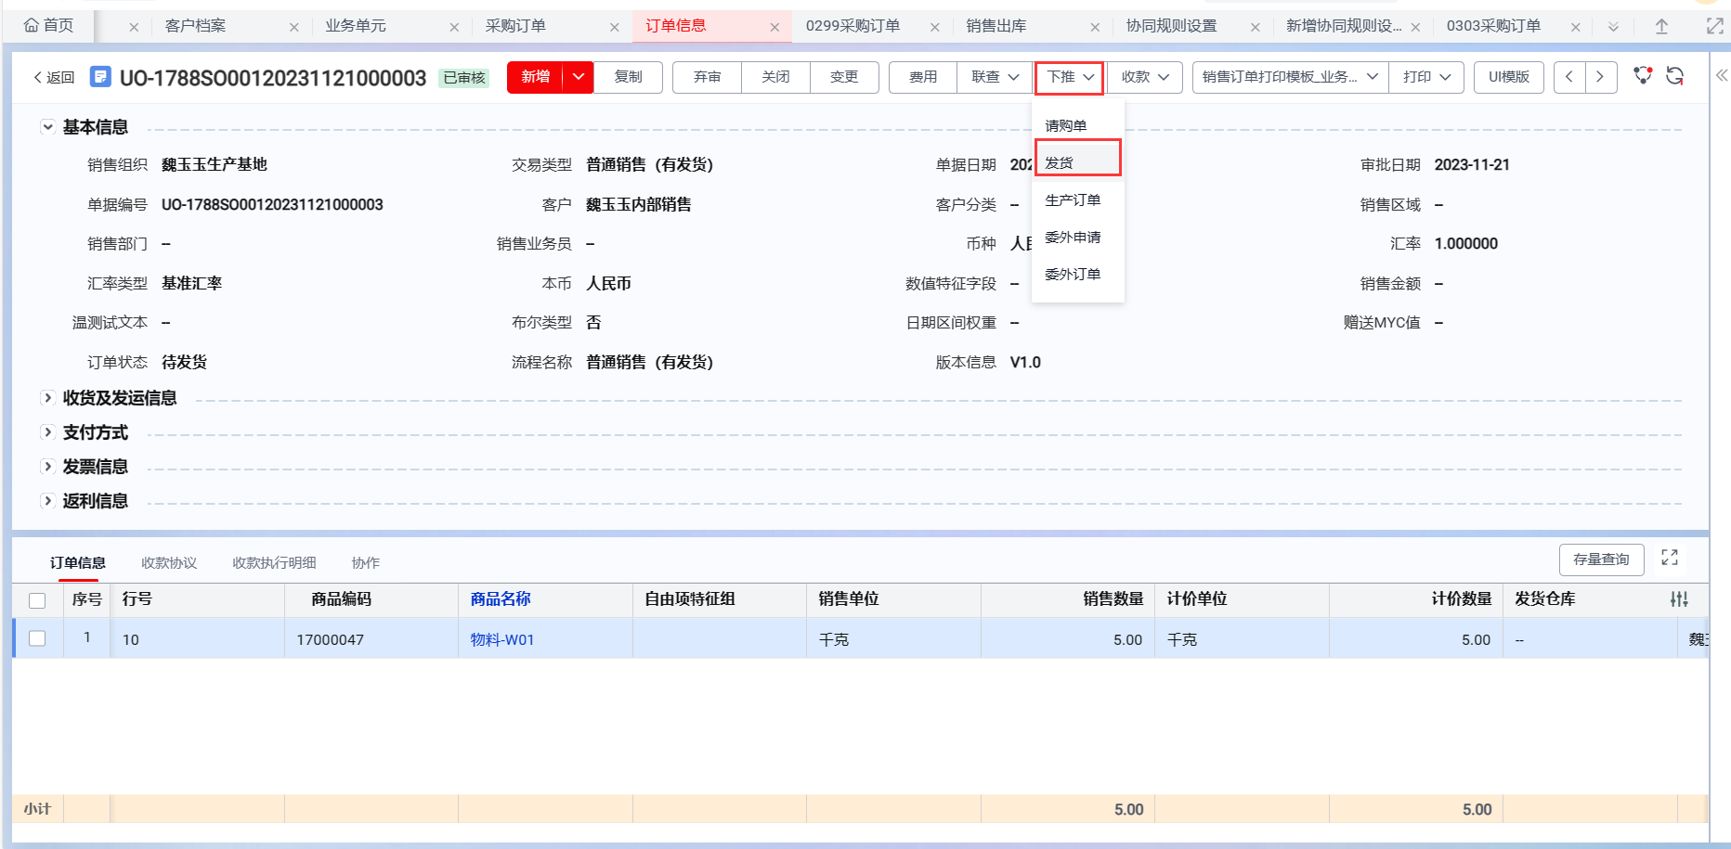Collapse the 基本信息 section
The height and width of the screenshot is (849, 1731).
[47, 126]
